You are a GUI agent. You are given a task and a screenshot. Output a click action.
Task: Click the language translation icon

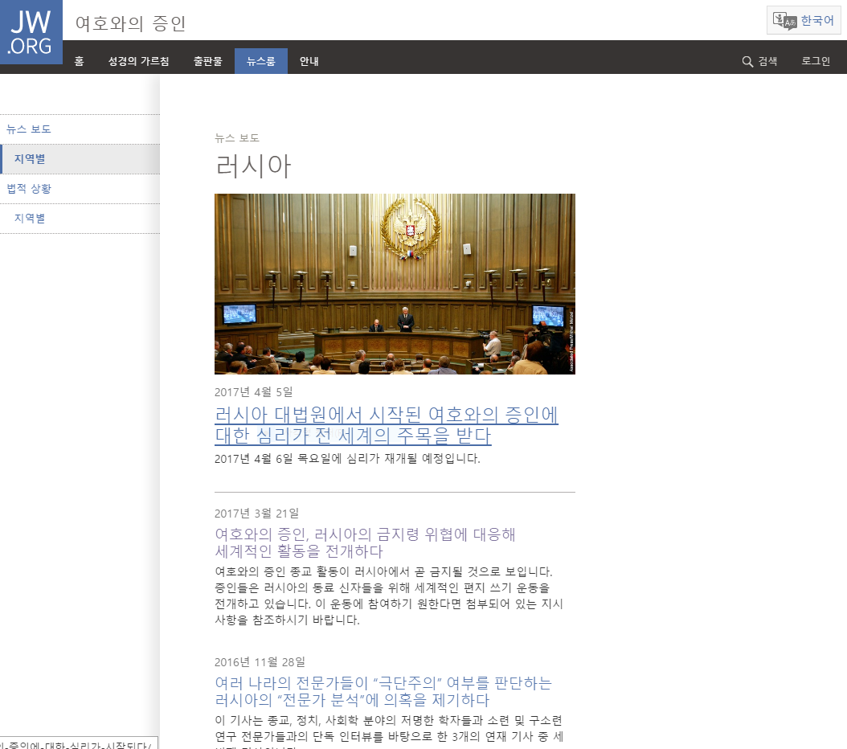click(784, 21)
